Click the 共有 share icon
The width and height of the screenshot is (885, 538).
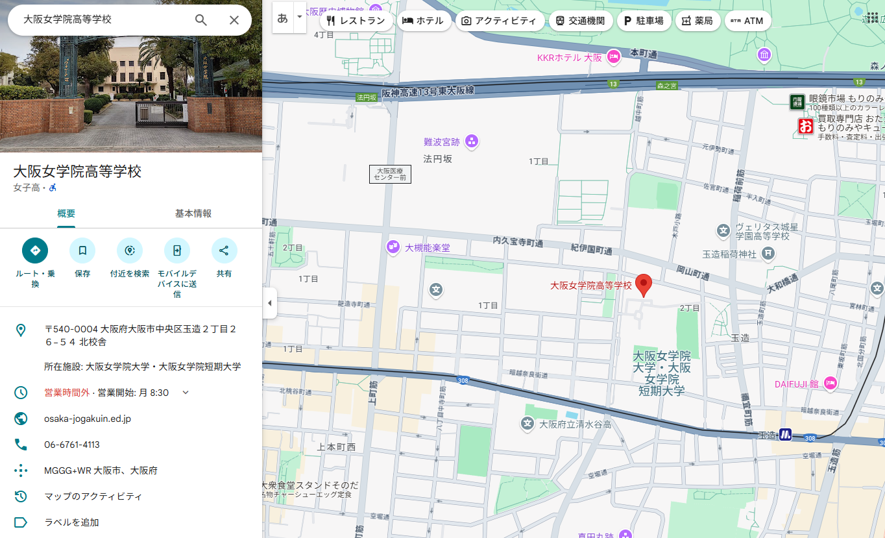click(x=224, y=251)
